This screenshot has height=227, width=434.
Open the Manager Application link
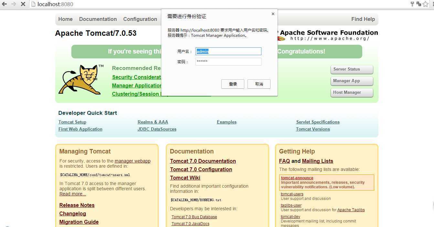[x=136, y=85]
